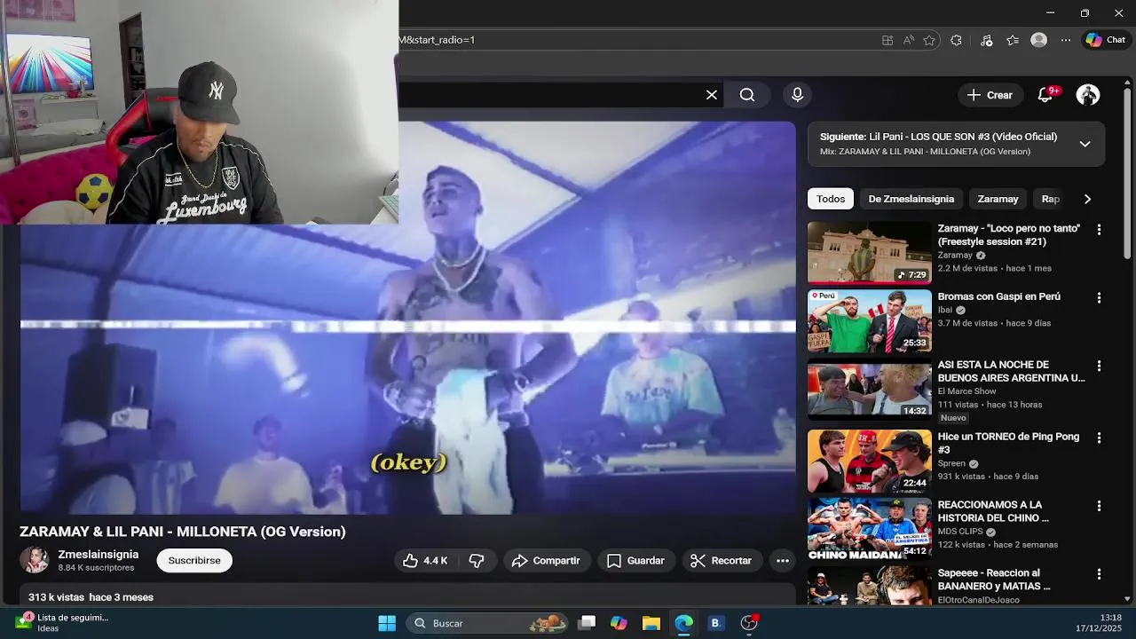Click the MDS CLIPS channel name

point(960,532)
